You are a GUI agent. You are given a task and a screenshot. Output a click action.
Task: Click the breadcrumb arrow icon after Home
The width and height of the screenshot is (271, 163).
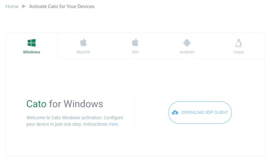(24, 6)
